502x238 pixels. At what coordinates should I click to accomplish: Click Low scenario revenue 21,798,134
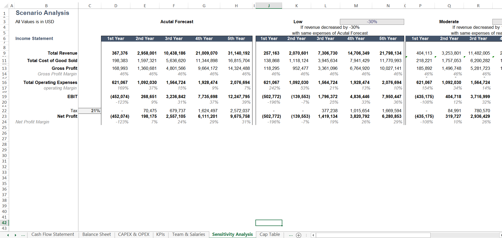(x=390, y=53)
